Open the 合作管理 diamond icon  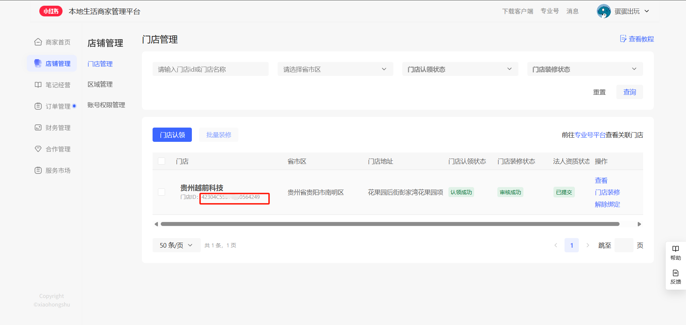(38, 149)
